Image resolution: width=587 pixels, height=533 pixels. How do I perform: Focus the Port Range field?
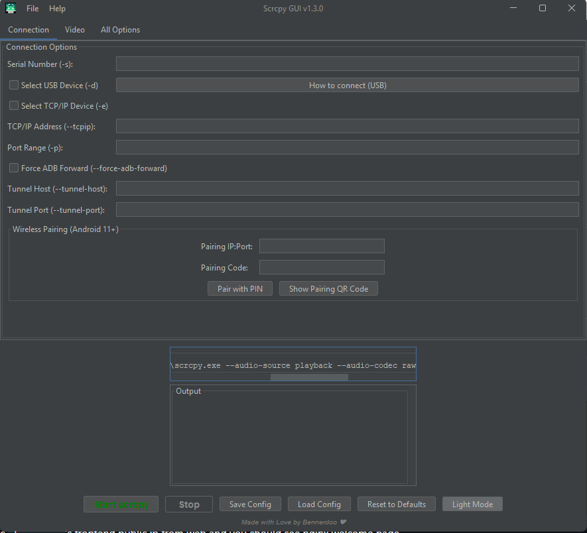pyautogui.click(x=348, y=147)
